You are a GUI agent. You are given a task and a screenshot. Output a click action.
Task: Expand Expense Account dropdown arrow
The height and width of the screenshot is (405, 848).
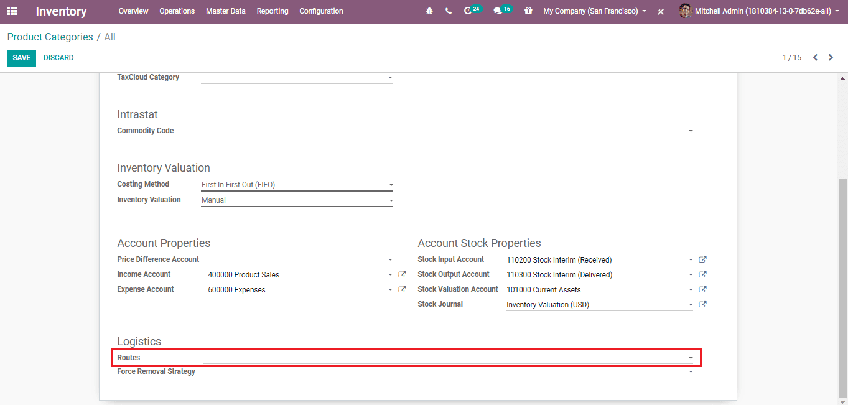click(390, 290)
